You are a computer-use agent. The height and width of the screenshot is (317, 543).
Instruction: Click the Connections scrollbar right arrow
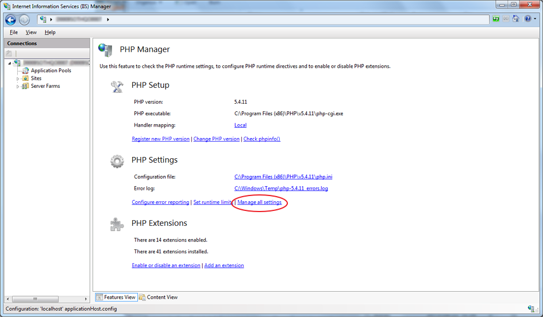[x=86, y=299]
